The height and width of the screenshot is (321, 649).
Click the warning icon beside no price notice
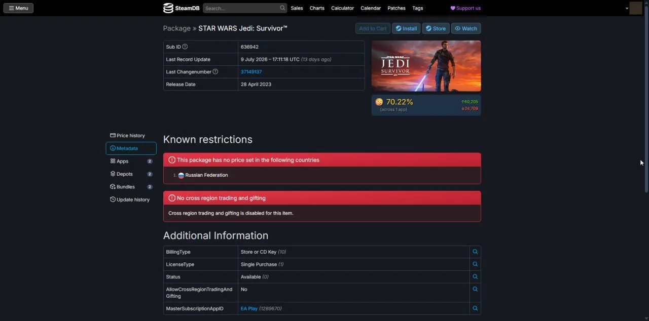[171, 160]
